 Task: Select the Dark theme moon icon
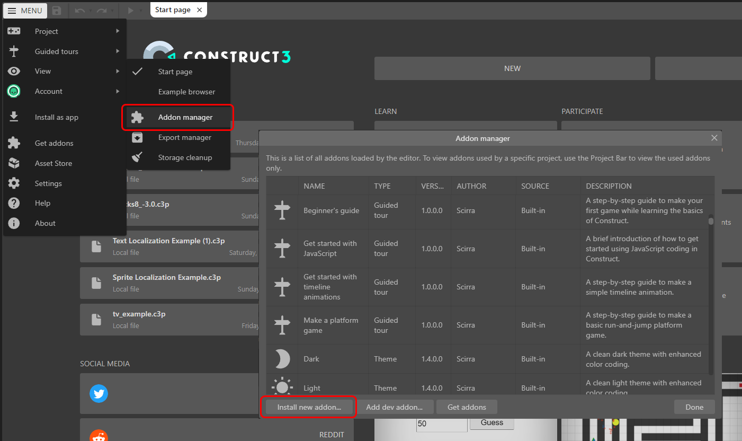[282, 359]
